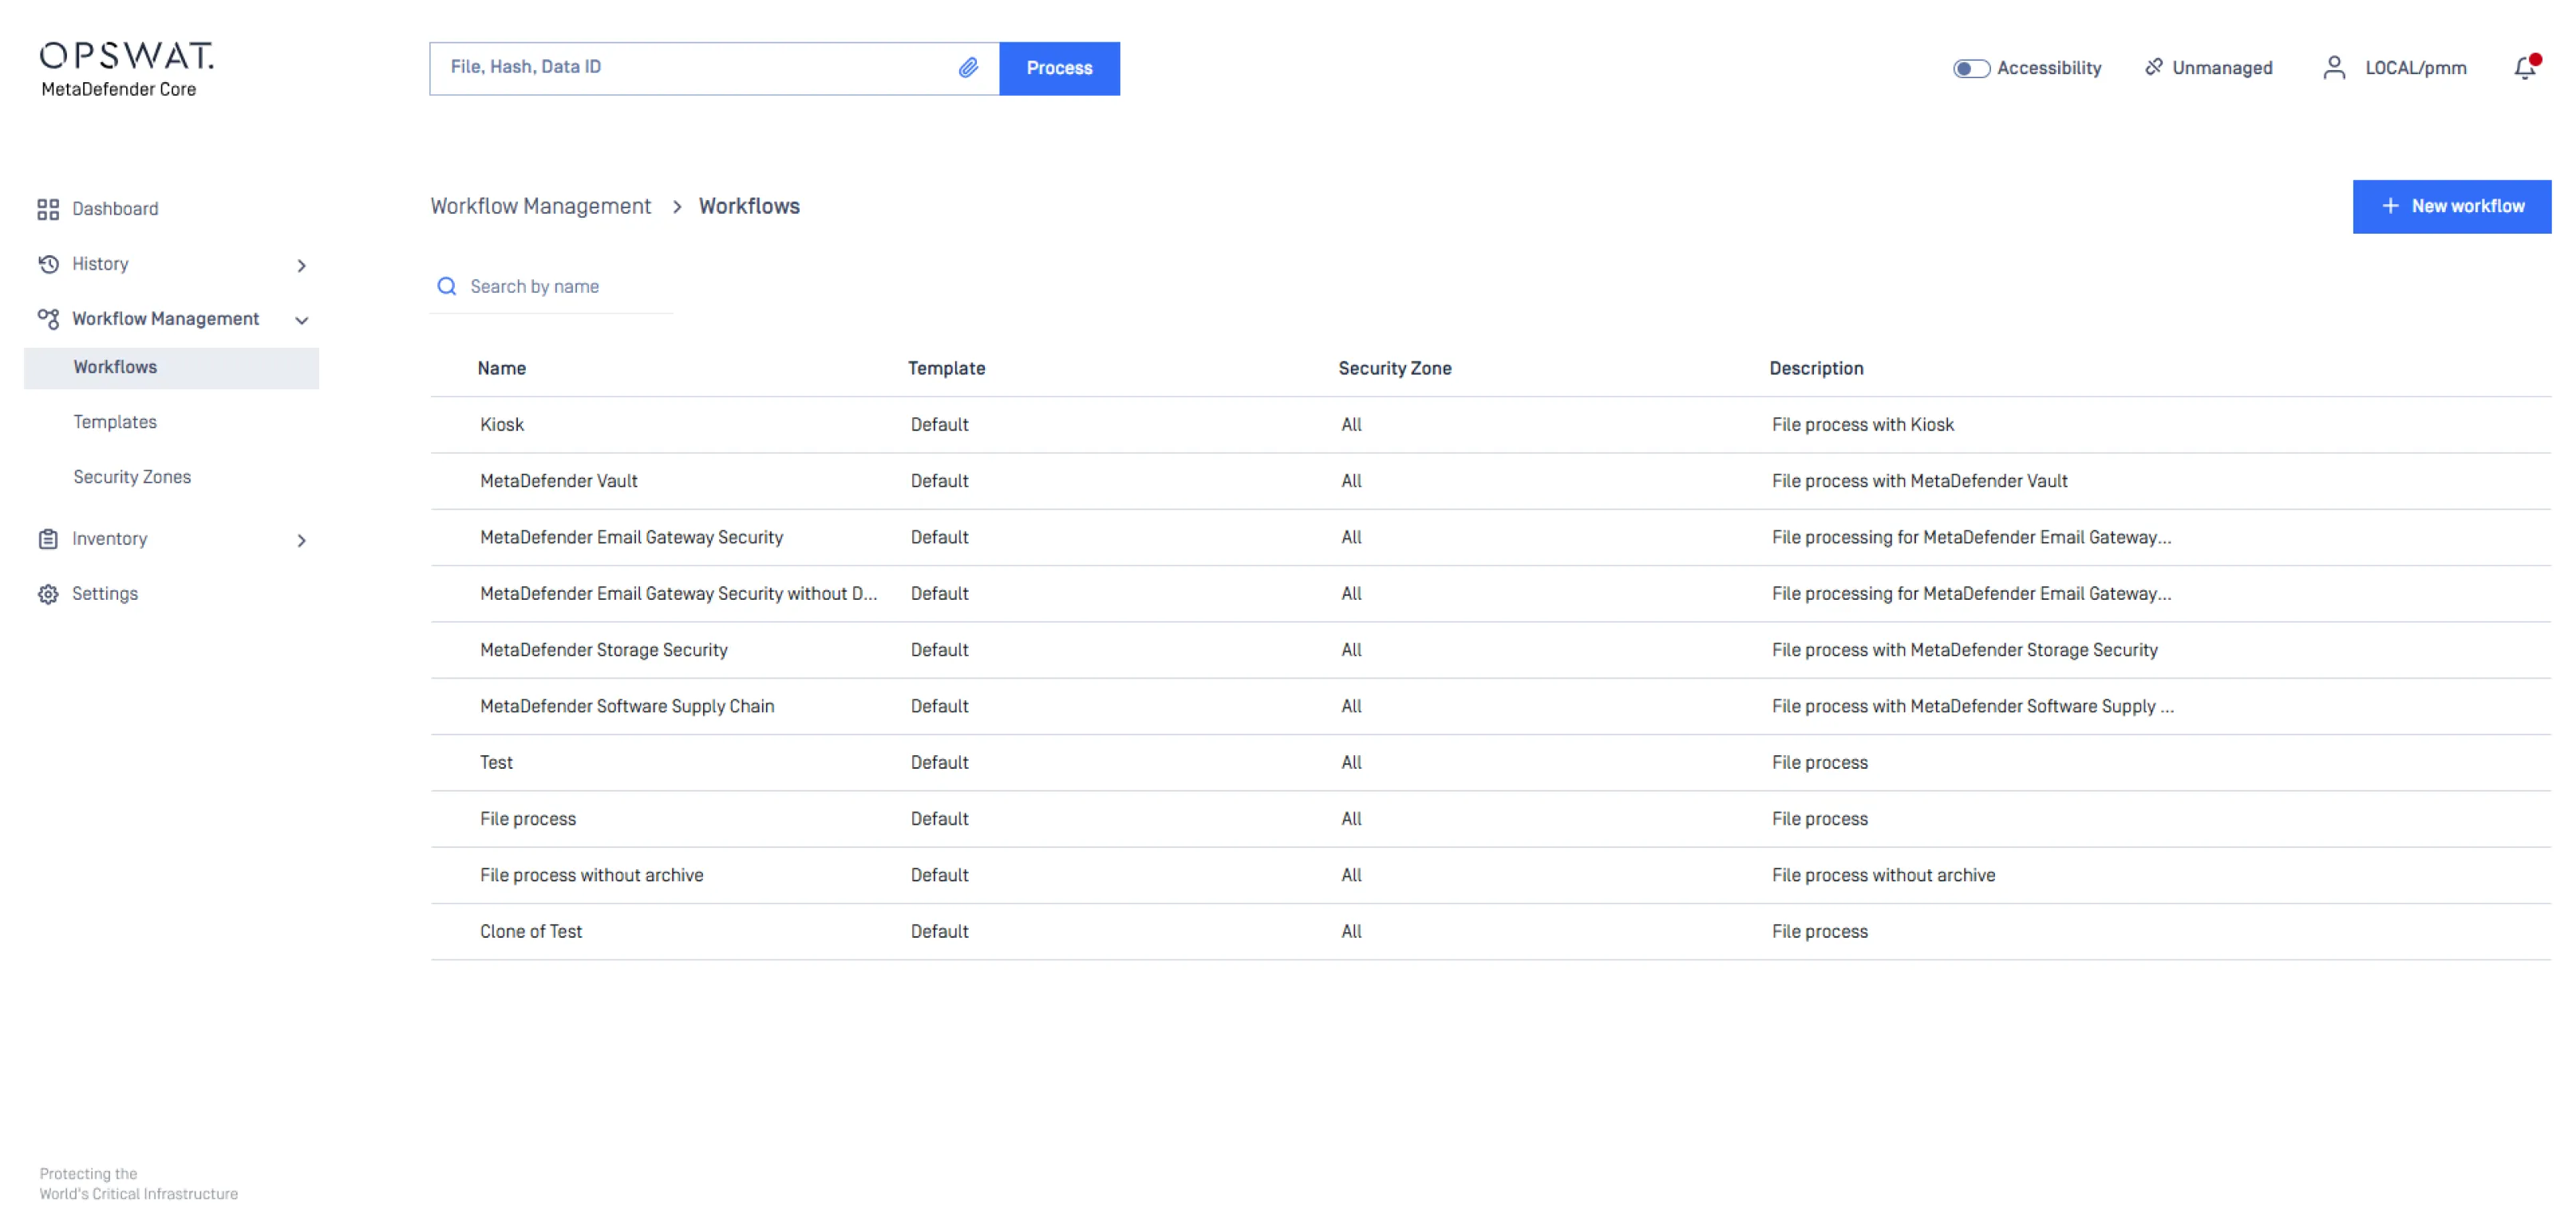The width and height of the screenshot is (2576, 1225).
Task: Click the user profile icon
Action: 2333,68
